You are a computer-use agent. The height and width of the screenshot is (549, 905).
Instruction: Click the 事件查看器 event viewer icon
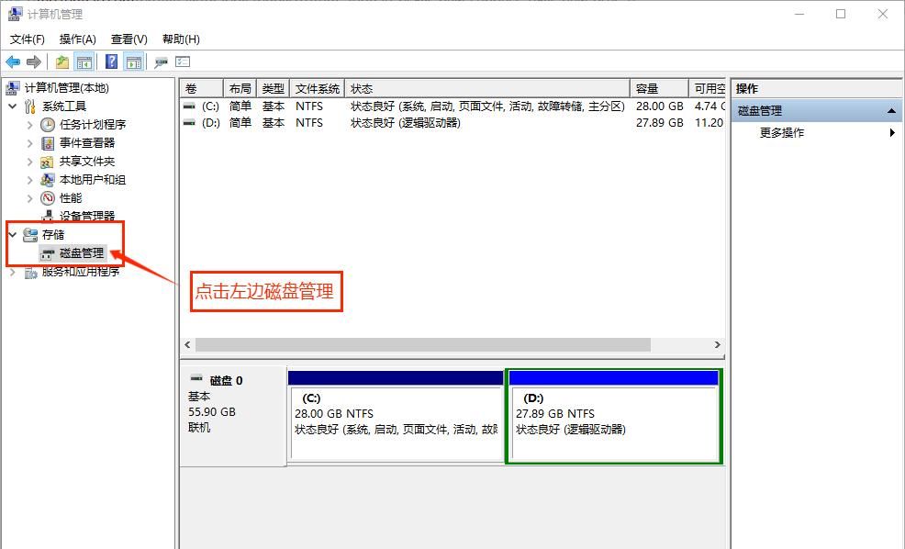[x=47, y=142]
